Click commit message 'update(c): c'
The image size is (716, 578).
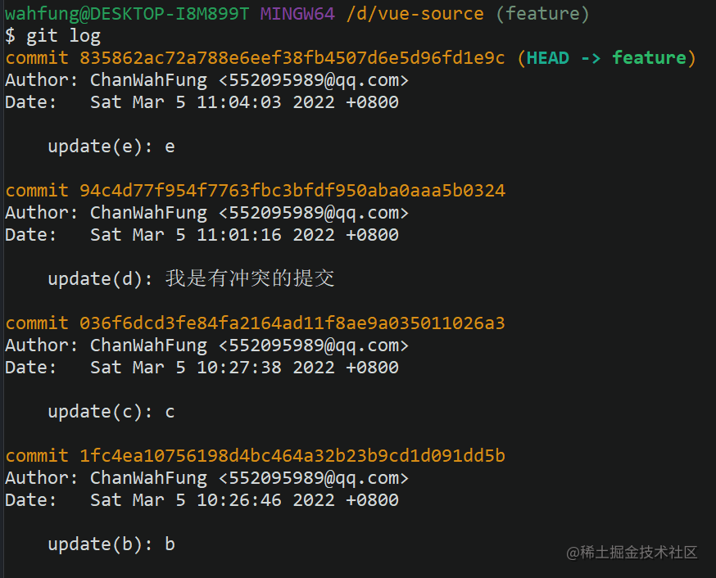click(111, 412)
